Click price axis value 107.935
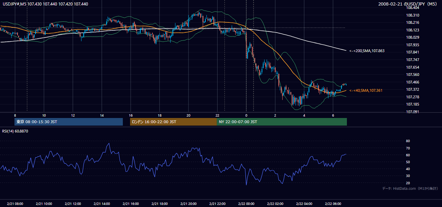The image size is (442, 207). pos(413,45)
